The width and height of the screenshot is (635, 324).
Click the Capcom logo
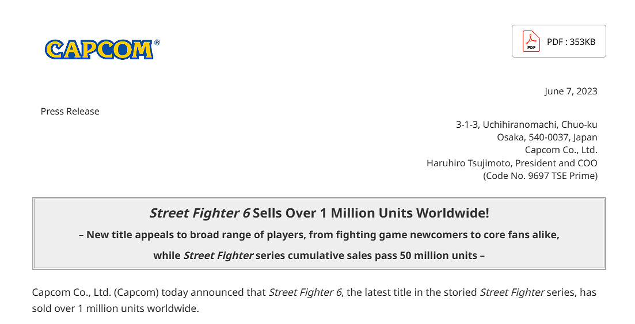tap(98, 49)
